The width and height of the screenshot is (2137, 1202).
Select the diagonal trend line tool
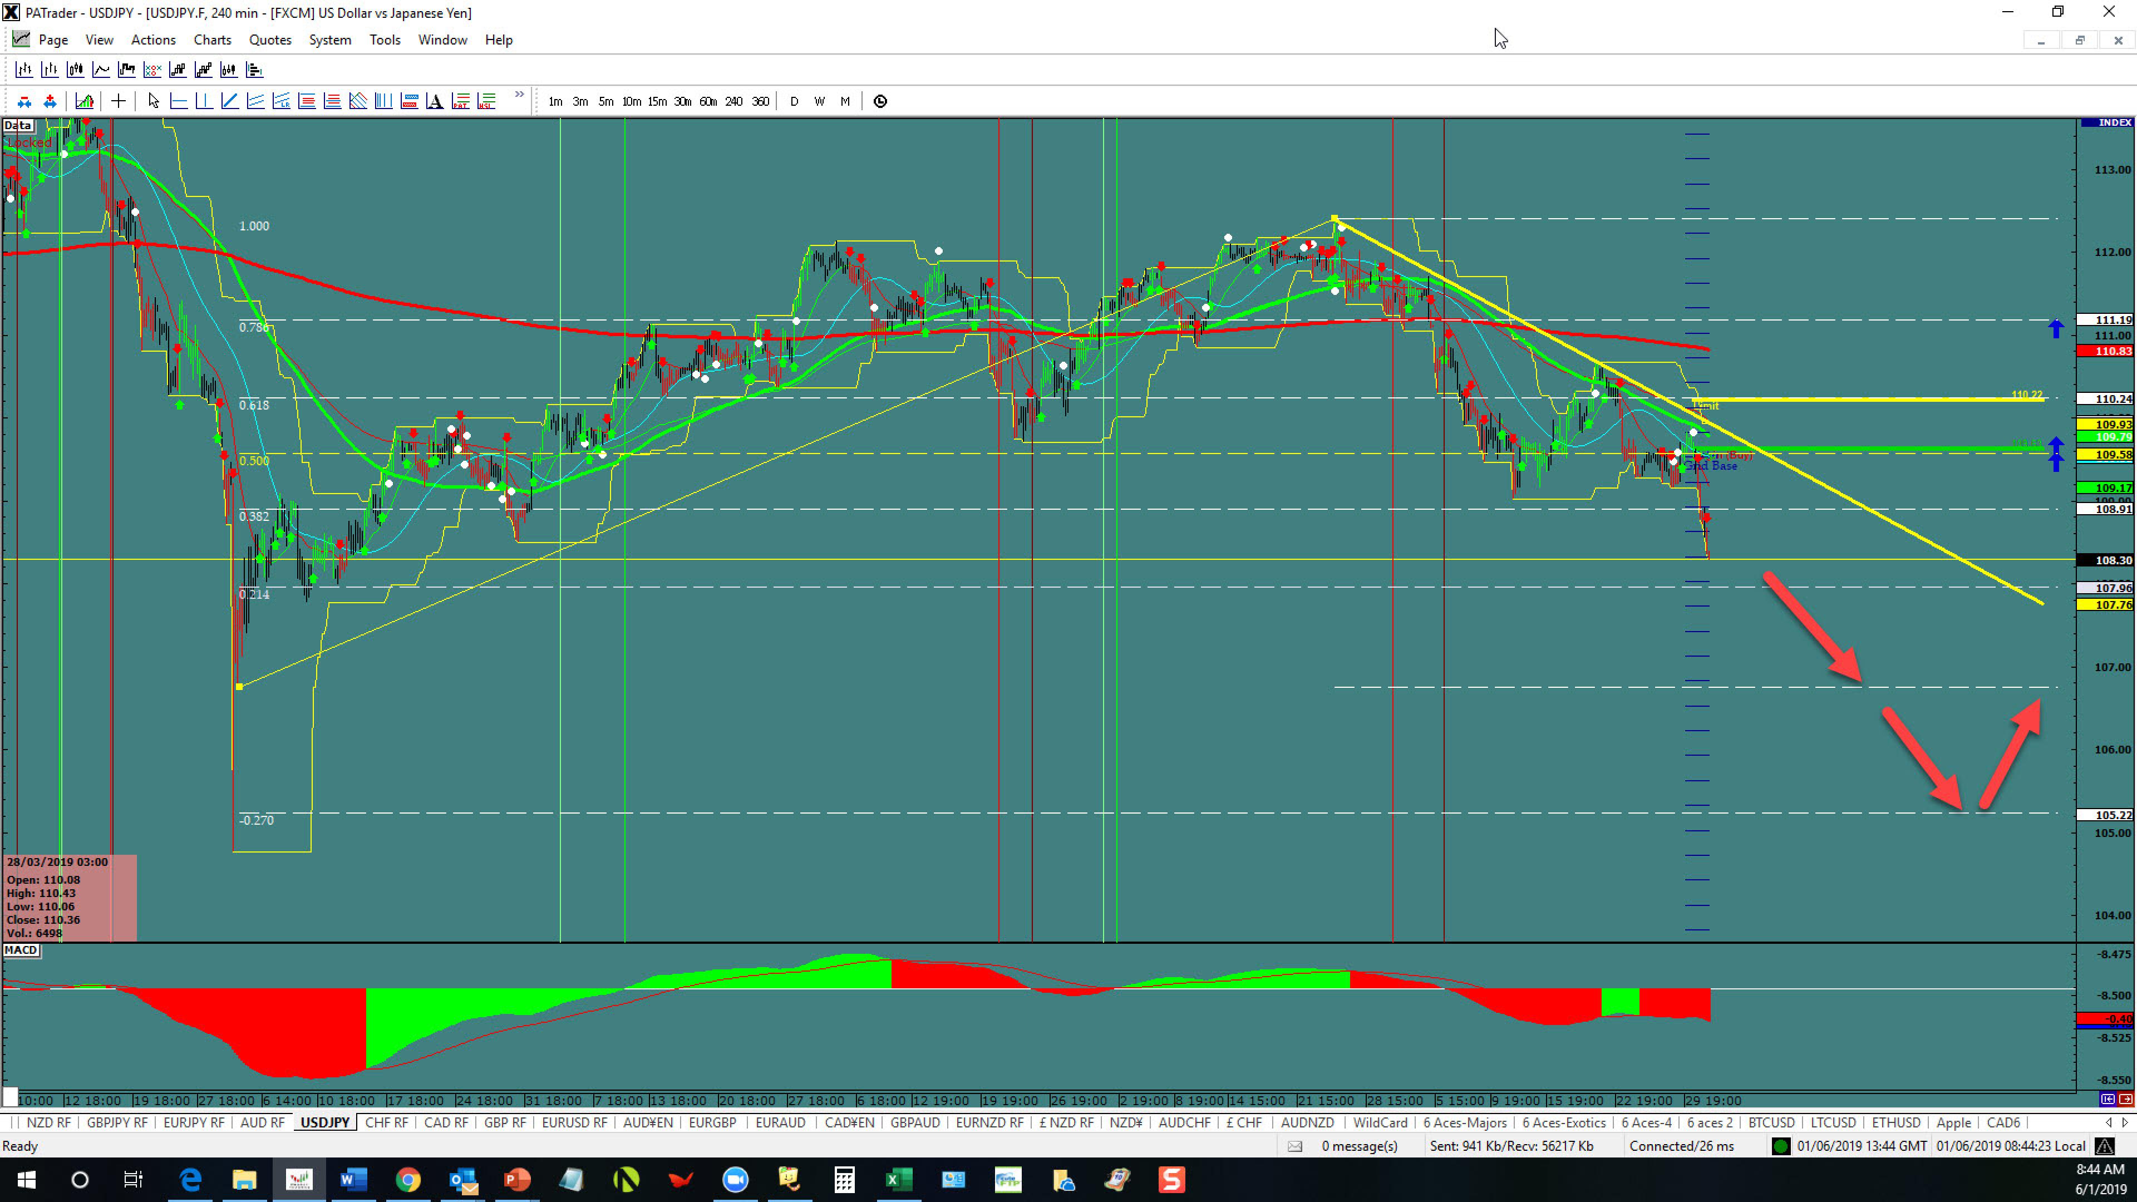click(x=230, y=101)
